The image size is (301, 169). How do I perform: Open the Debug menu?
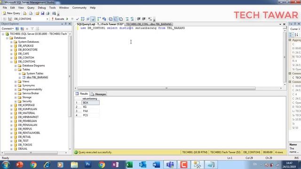[42, 8]
